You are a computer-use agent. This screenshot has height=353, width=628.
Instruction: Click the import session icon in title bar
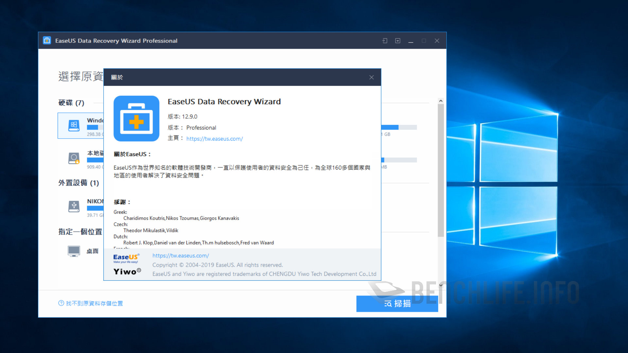385,41
